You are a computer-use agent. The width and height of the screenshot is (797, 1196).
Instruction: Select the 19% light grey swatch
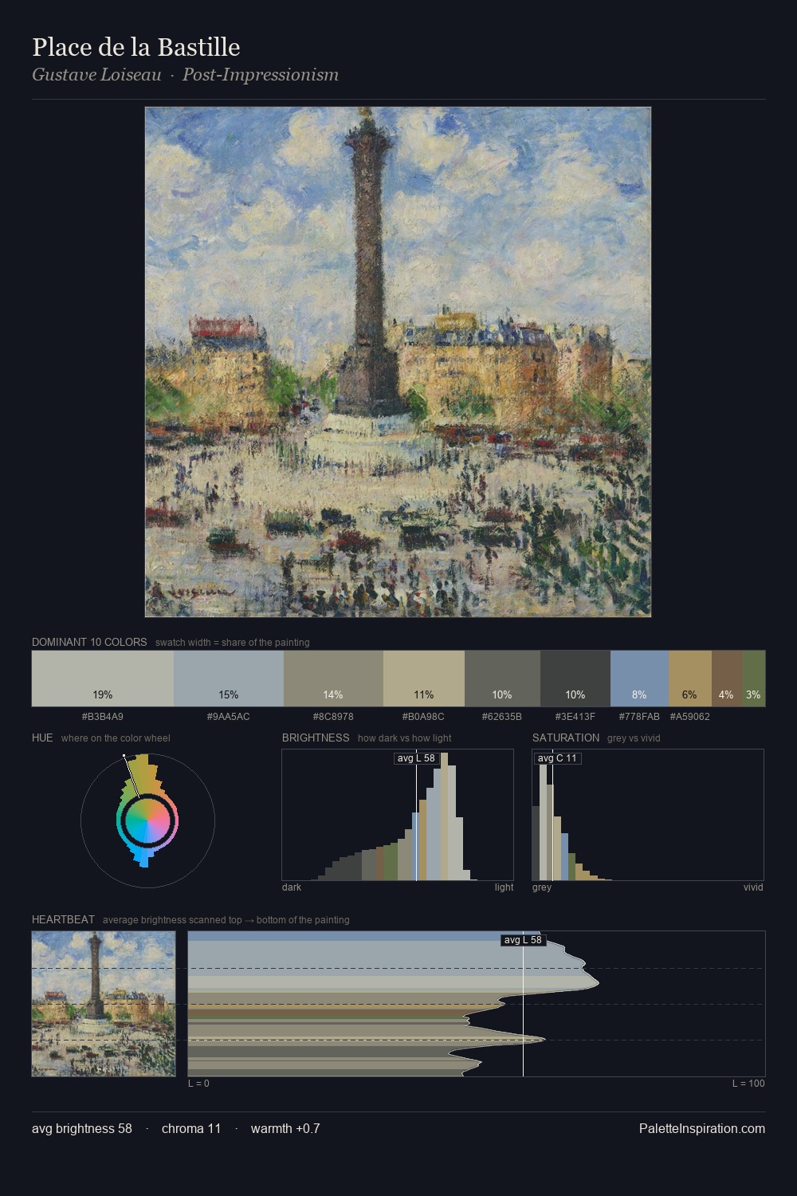point(103,679)
